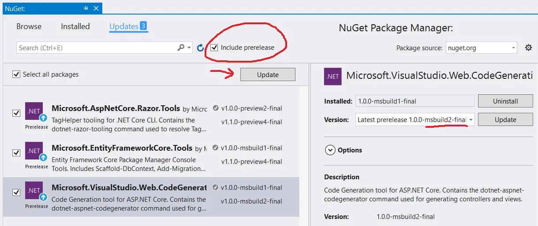This screenshot has width=538, height=226.
Task: Pin the NuGet tab with pin icon
Action: (86, 8)
